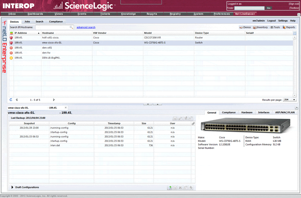The width and height of the screenshot is (301, 198).
Task: Click the red shield icon for hstf-cr01-cisco
Action: (11, 38)
